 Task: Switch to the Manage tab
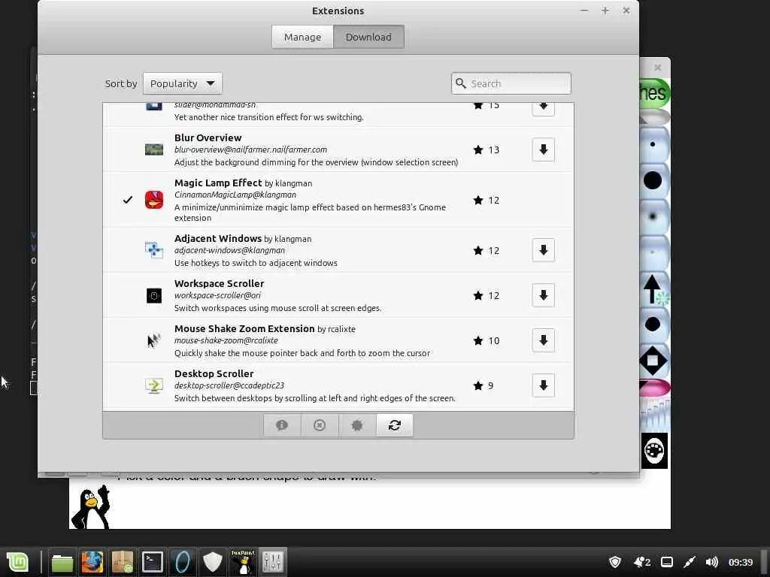(x=302, y=37)
